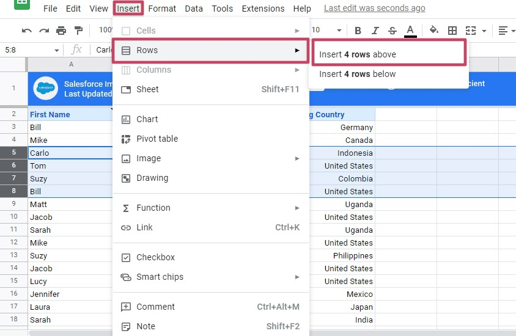Select Sheet from the Insert menu
This screenshot has width=516, height=336.
210,89
